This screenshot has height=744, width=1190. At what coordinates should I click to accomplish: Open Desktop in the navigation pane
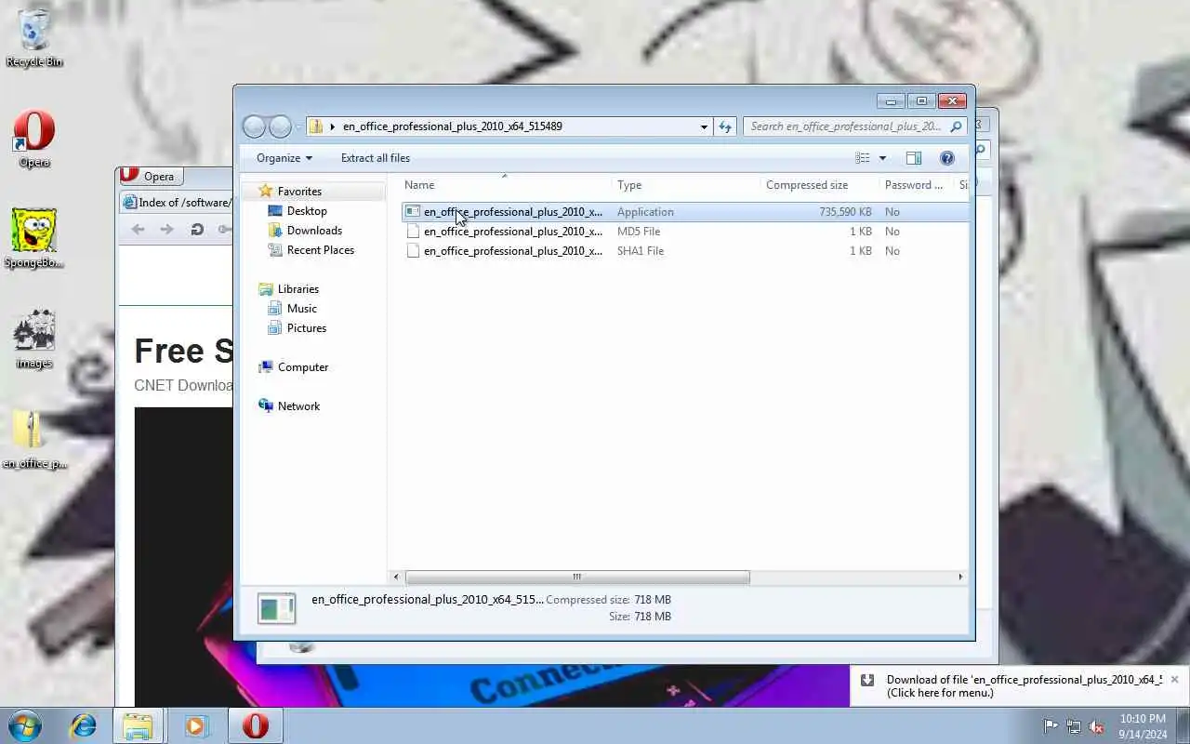pos(307,211)
